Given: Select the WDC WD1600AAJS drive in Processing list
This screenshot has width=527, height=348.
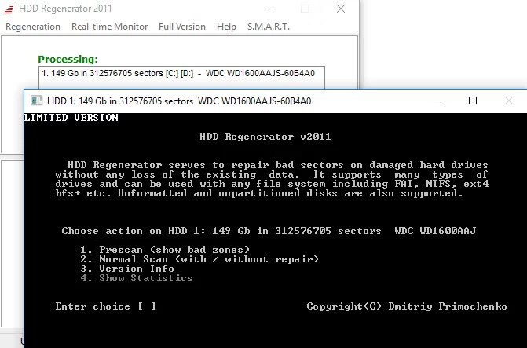Looking at the screenshot, I should [x=181, y=74].
